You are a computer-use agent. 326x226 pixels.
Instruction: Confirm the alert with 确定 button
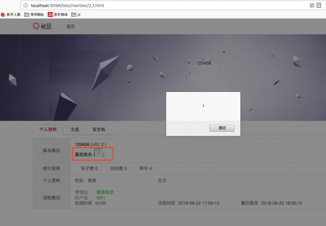coord(222,128)
